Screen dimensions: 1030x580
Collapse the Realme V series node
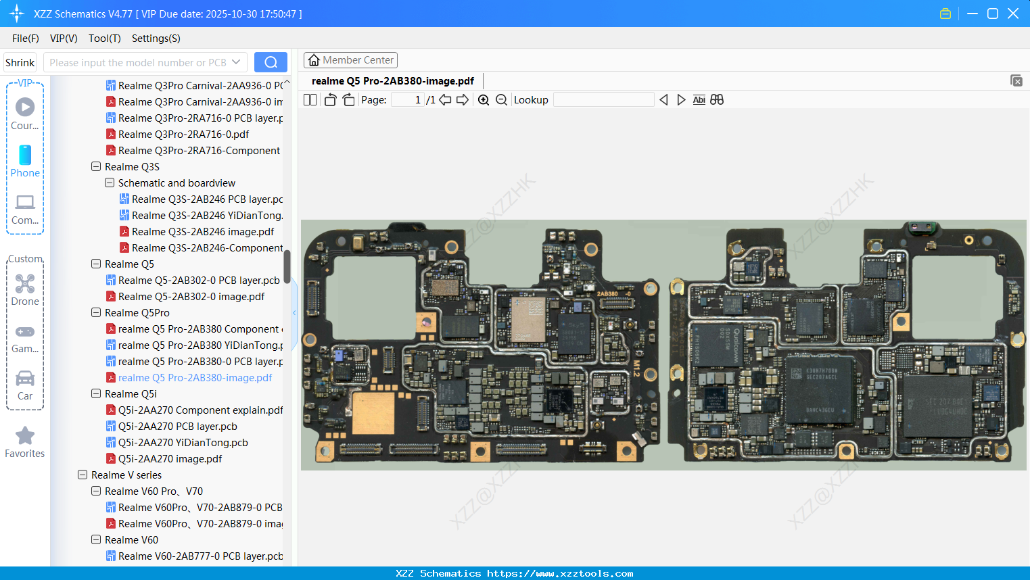pyautogui.click(x=83, y=475)
